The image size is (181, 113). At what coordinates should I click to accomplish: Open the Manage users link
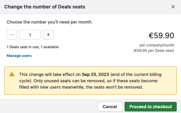pyautogui.click(x=19, y=56)
